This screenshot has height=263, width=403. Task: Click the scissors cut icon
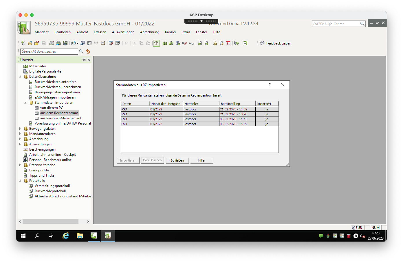[x=134, y=43]
